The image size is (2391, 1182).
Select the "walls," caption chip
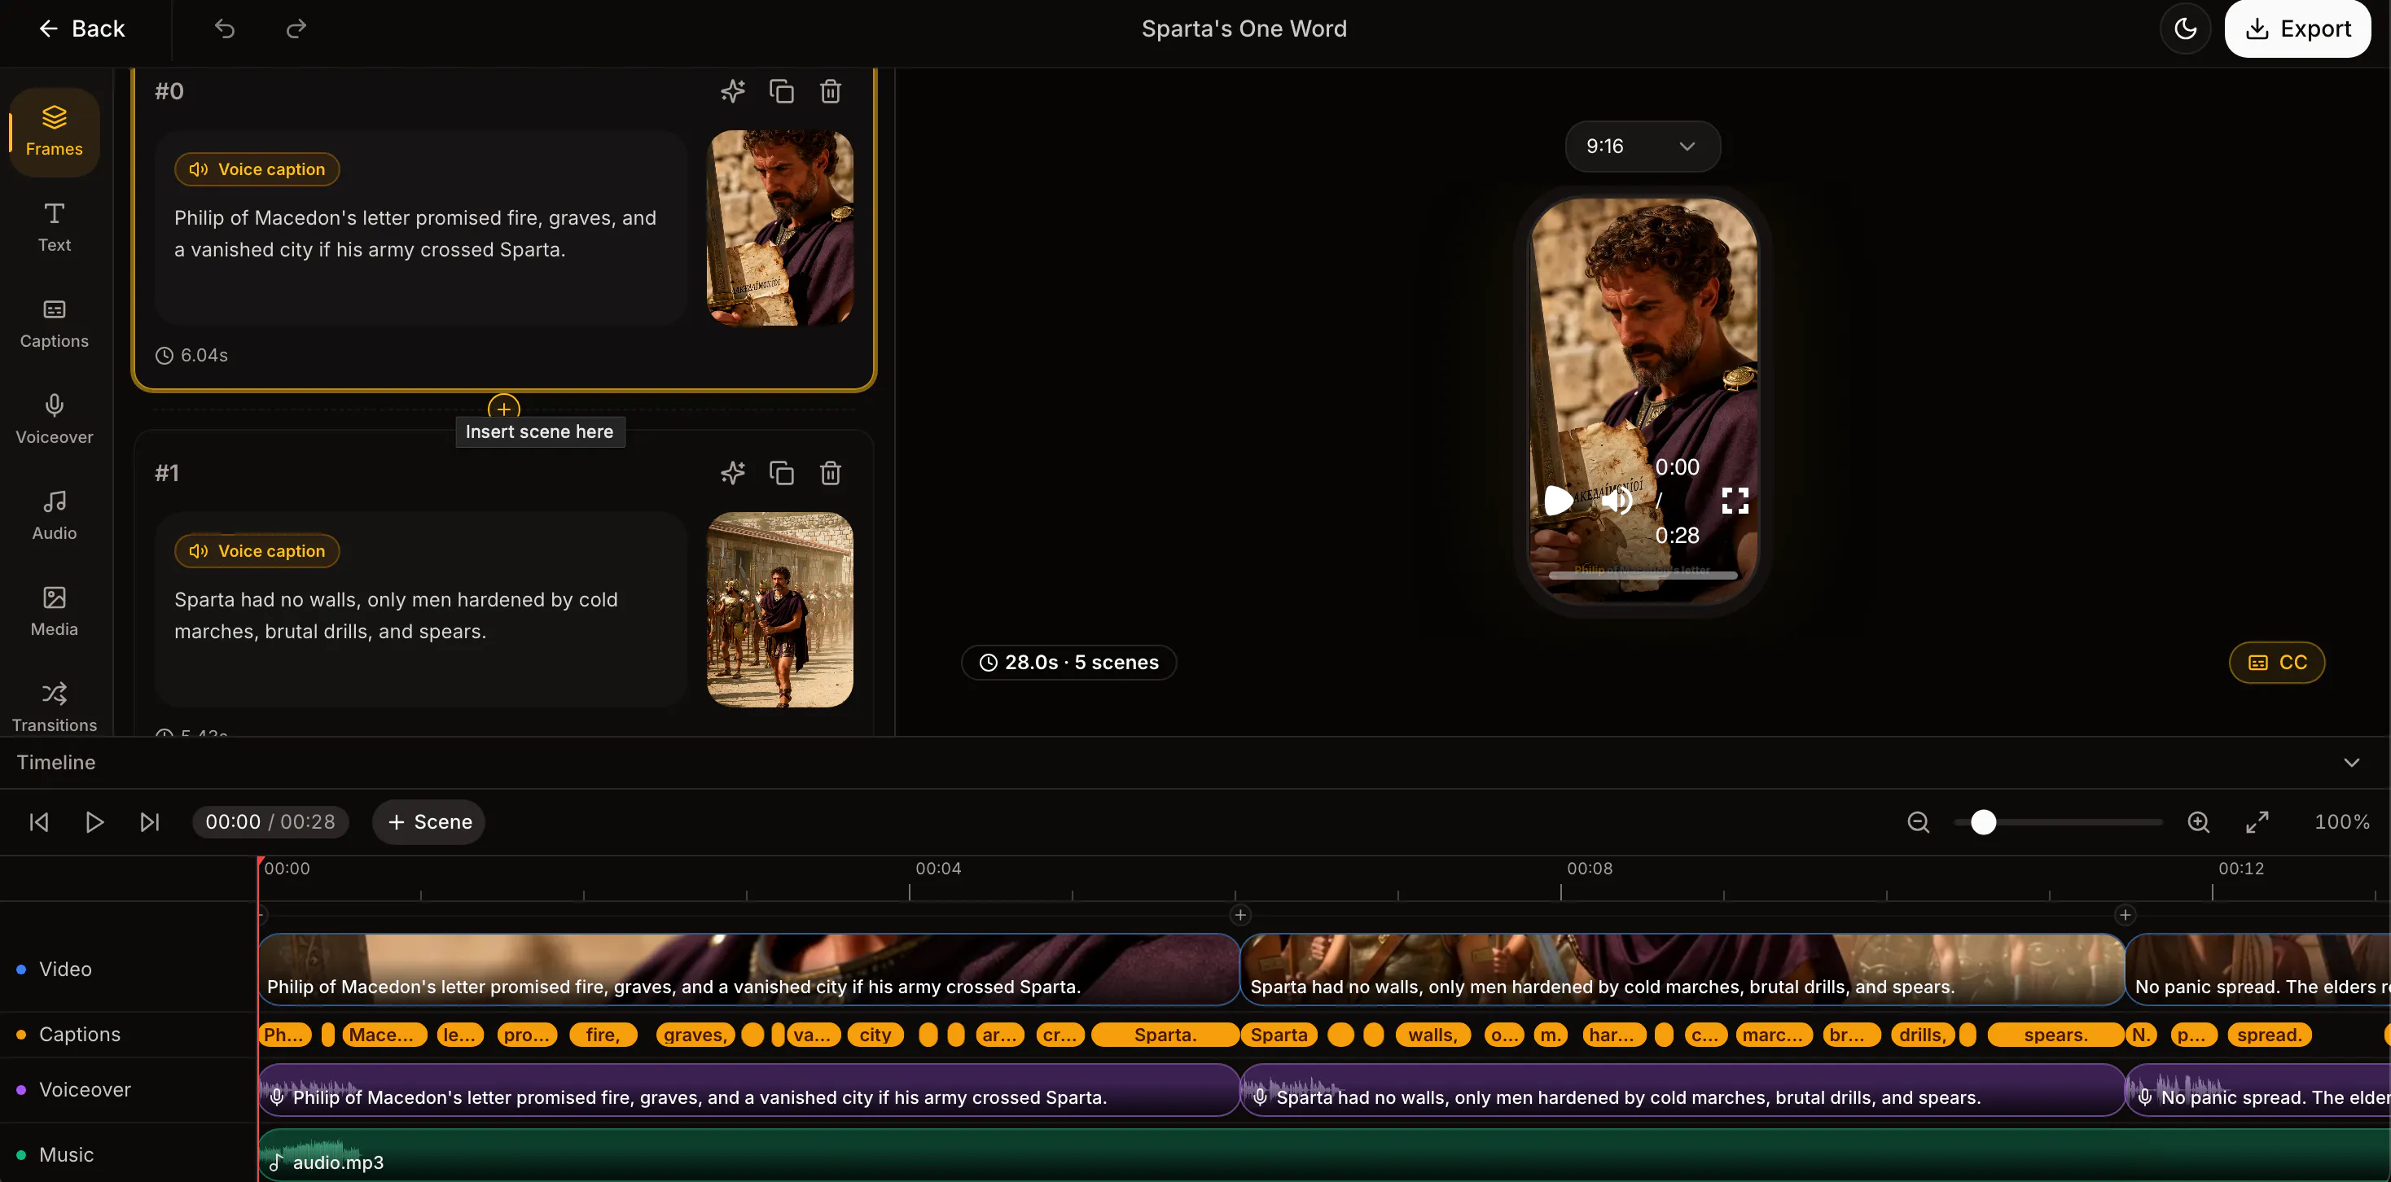(1432, 1035)
